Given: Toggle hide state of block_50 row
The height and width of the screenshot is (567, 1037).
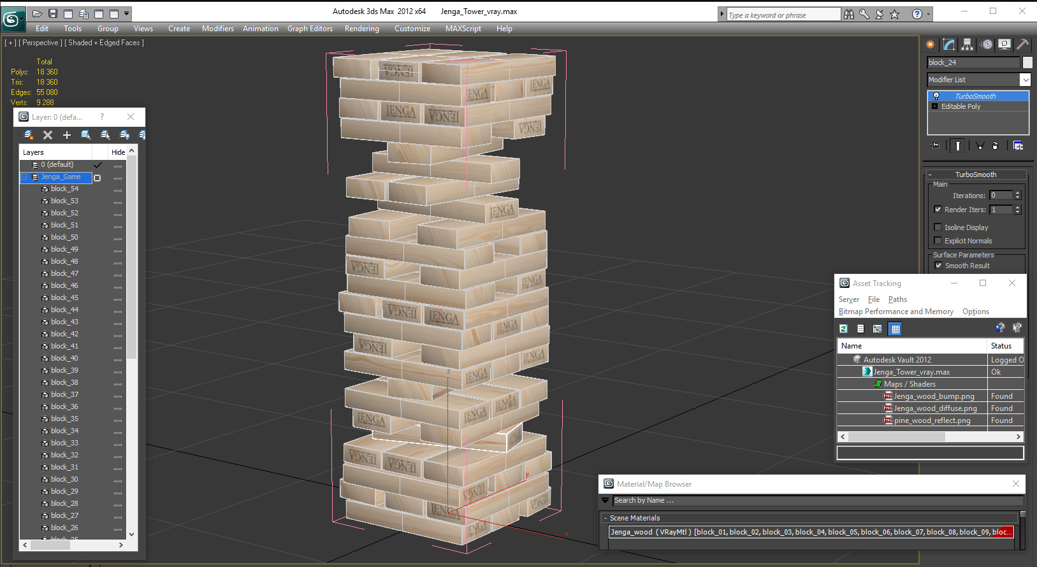Looking at the screenshot, I should (118, 238).
